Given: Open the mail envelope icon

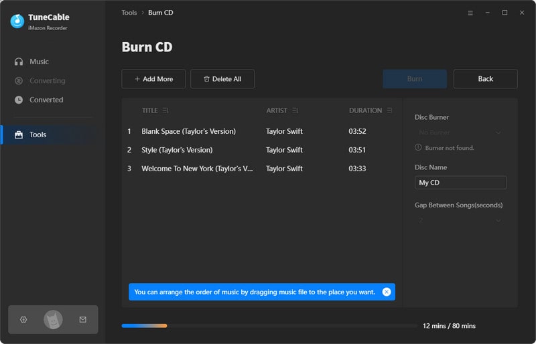Looking at the screenshot, I should pyautogui.click(x=82, y=319).
